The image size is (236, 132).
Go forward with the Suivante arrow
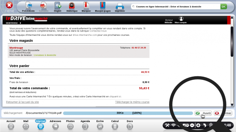pyautogui.click(x=44, y=7)
